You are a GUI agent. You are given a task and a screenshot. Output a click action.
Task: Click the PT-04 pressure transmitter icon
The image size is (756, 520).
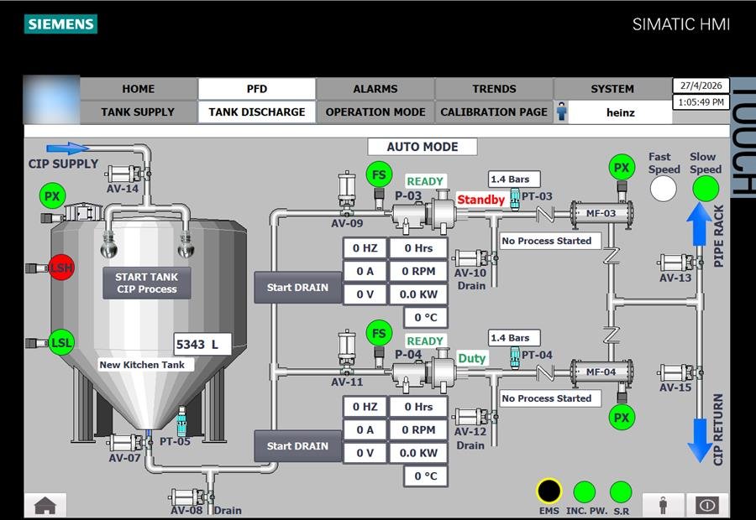pyautogui.click(x=515, y=358)
